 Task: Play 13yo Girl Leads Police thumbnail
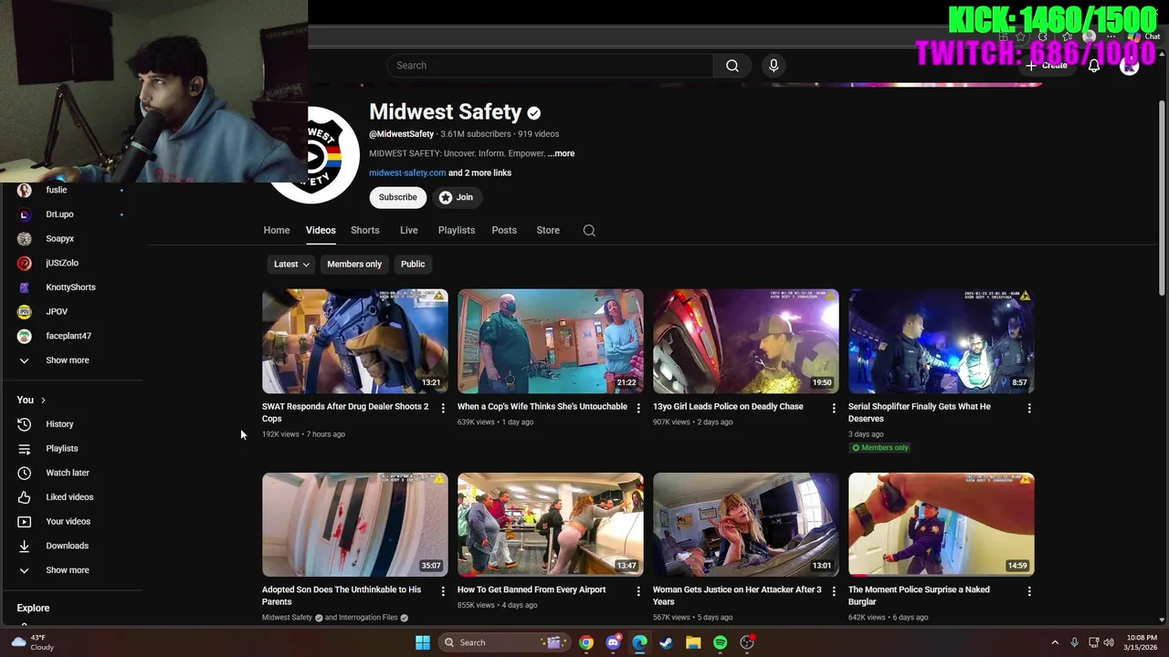click(x=746, y=341)
